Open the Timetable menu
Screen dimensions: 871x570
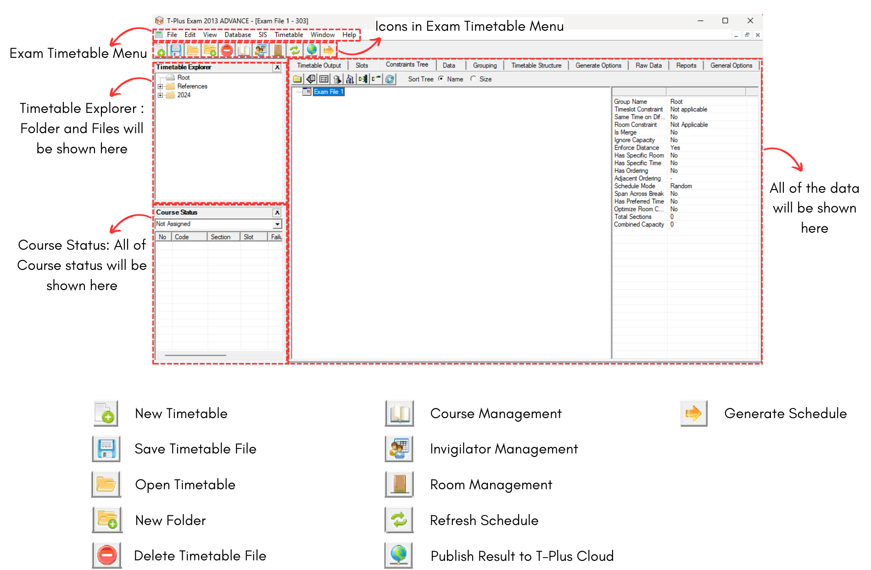289,35
